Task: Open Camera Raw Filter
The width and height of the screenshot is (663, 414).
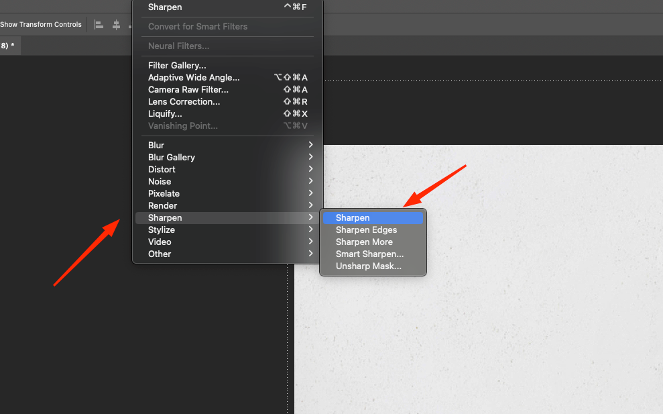Action: pos(227,89)
